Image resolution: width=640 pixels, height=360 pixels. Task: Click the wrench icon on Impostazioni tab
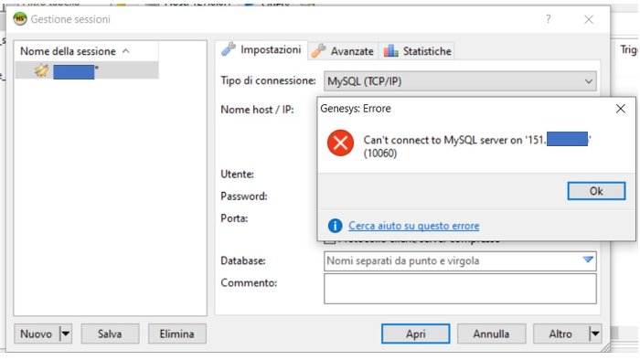pos(229,49)
